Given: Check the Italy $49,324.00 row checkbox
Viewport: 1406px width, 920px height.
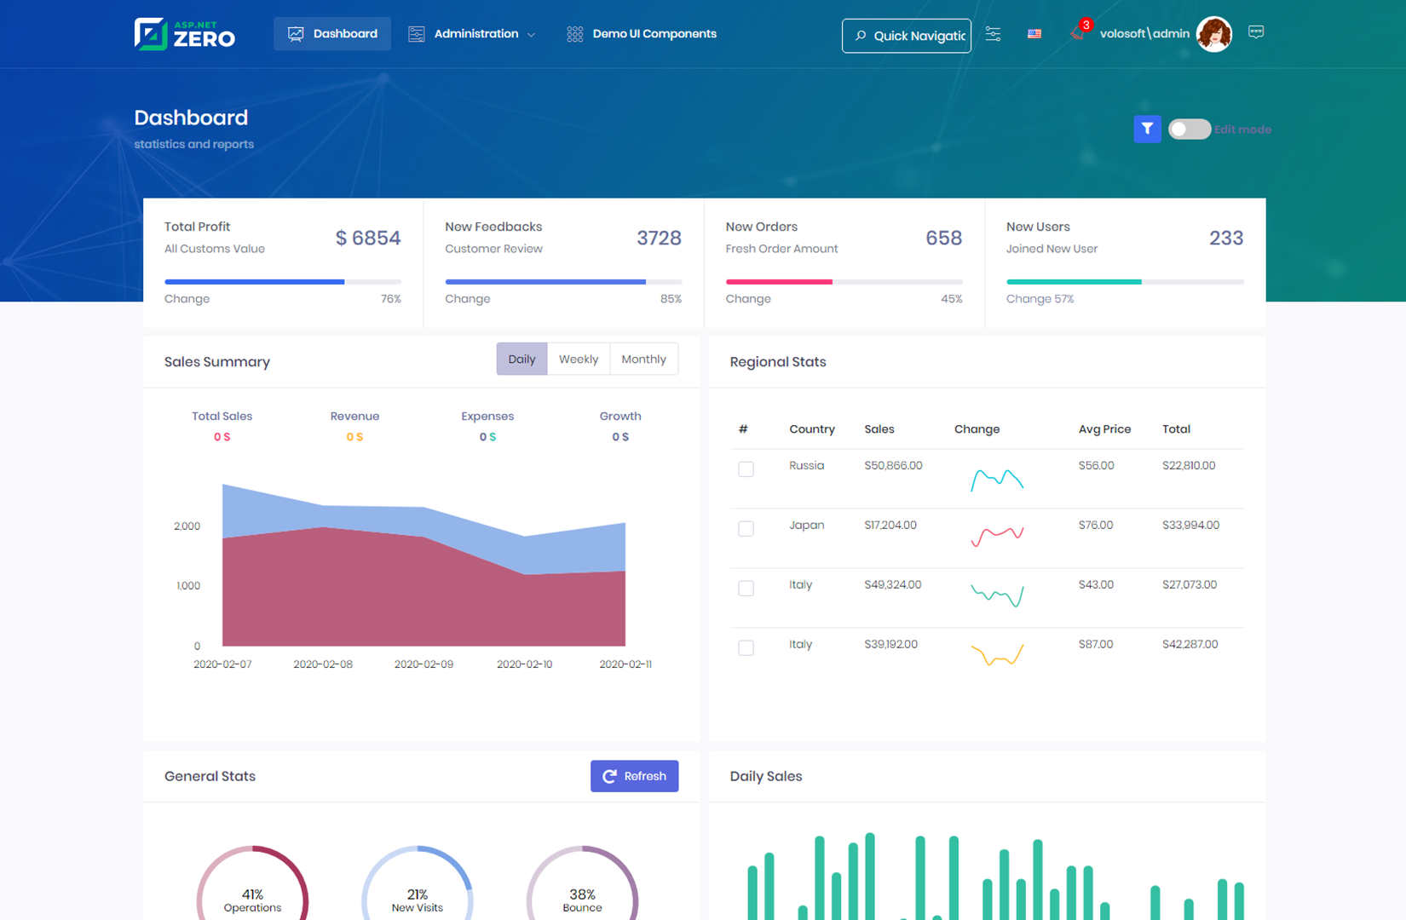Looking at the screenshot, I should pyautogui.click(x=746, y=588).
